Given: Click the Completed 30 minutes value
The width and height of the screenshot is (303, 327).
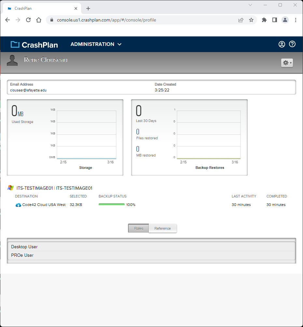Looking at the screenshot, I should point(276,205).
